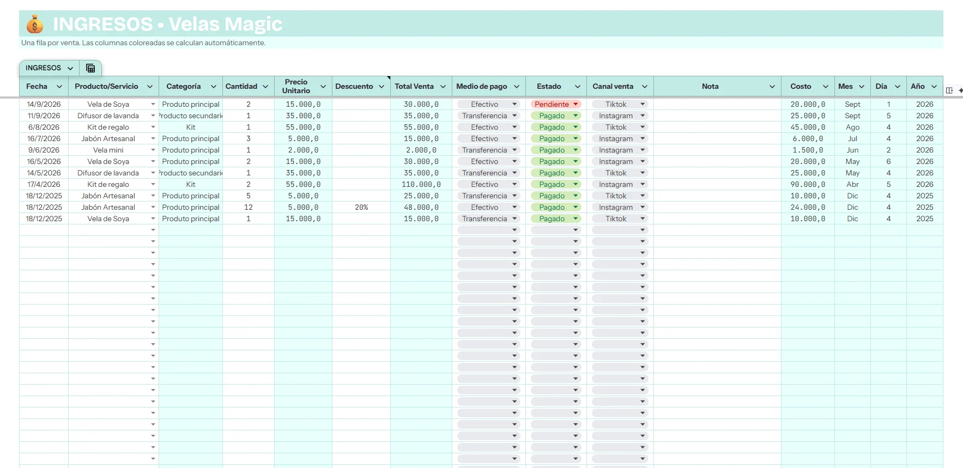Open the Año column dropdown arrow
Image resolution: width=963 pixels, height=468 pixels.
934,87
